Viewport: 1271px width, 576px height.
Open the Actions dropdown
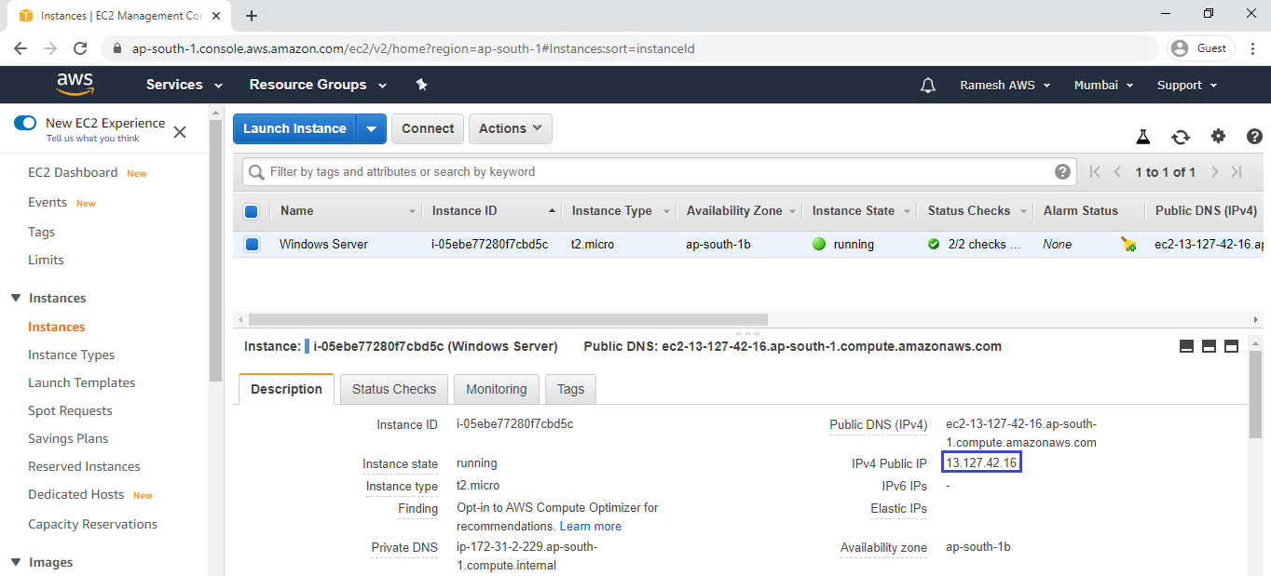pos(511,128)
